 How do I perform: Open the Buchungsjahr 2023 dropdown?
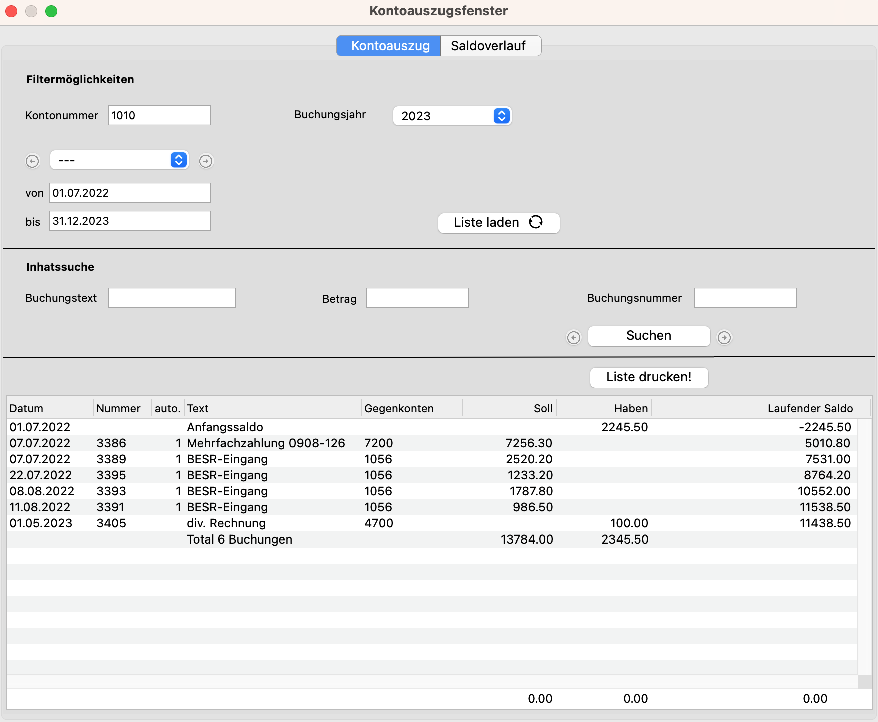452,116
